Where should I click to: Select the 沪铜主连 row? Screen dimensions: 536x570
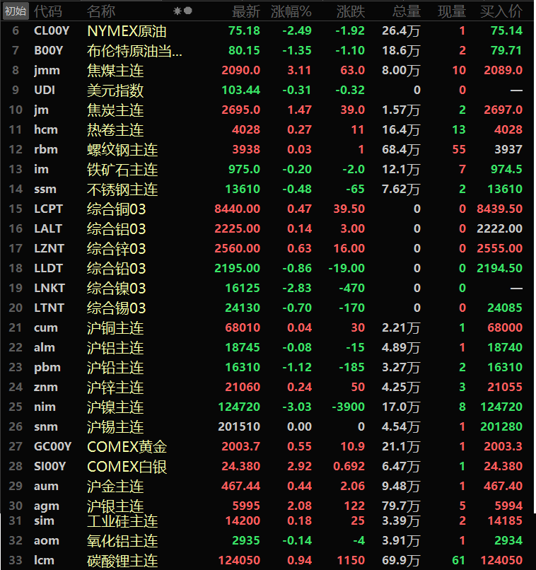coord(268,328)
